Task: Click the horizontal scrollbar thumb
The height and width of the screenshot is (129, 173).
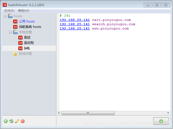Action: point(88,113)
